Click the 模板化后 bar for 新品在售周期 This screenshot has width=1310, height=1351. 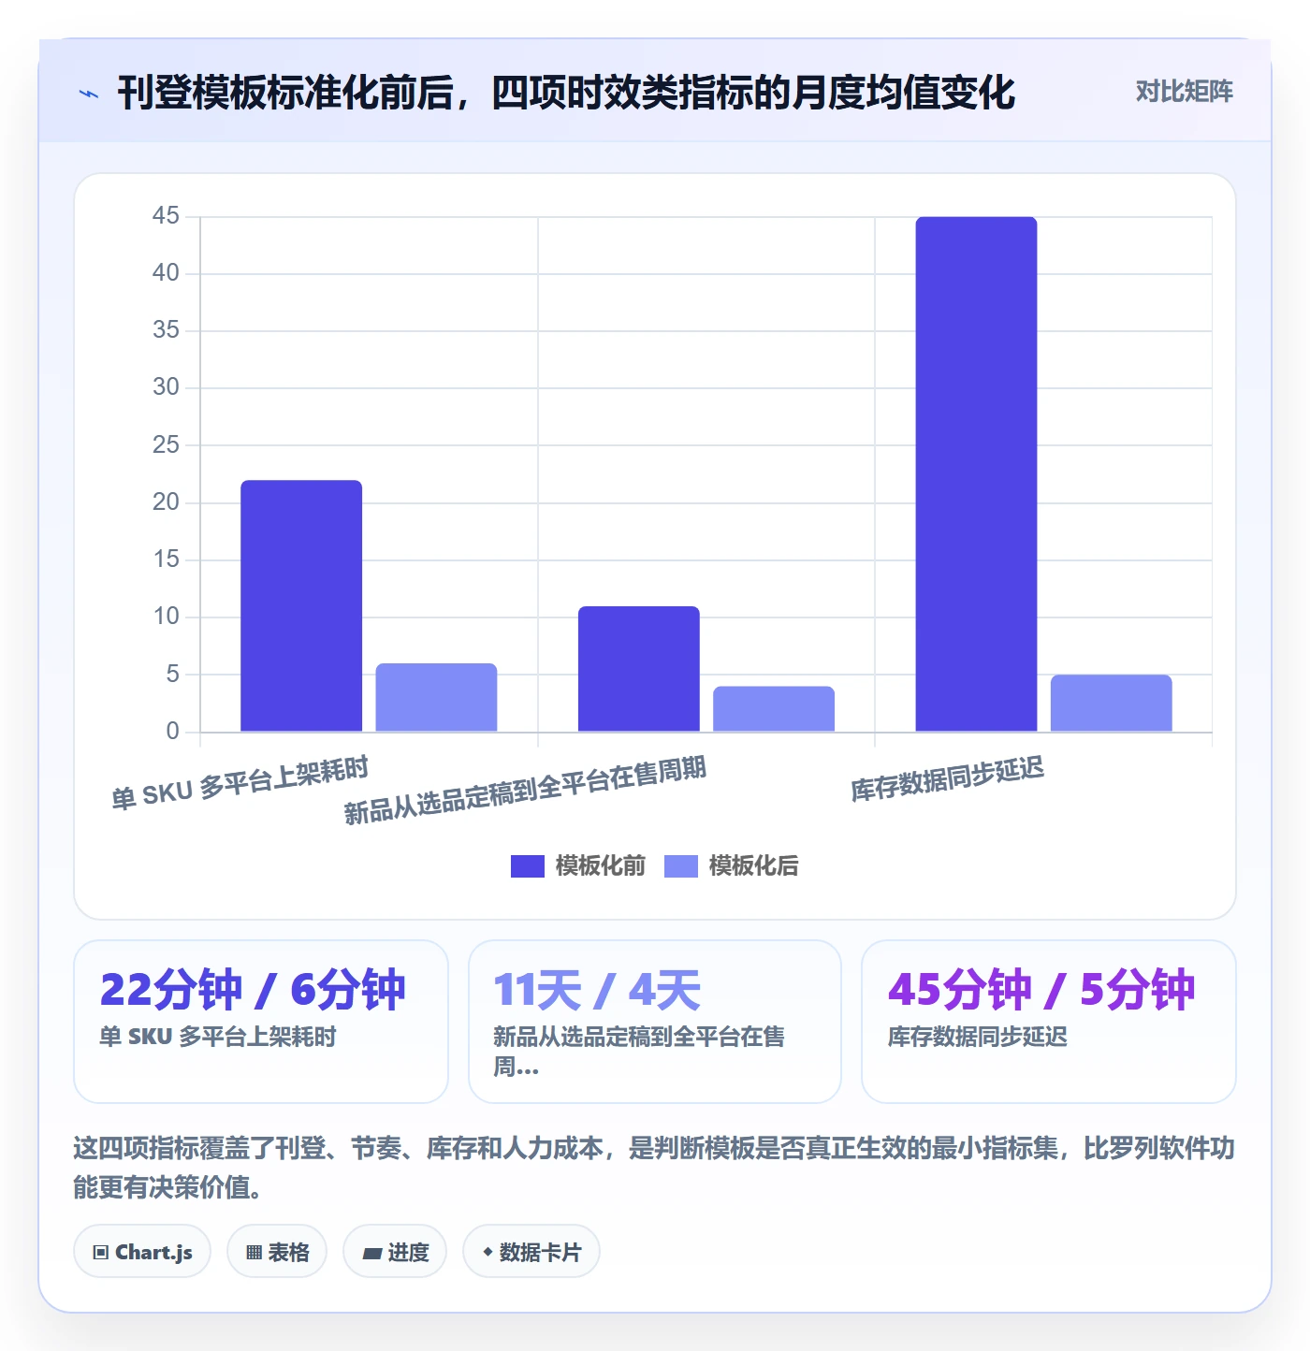(774, 709)
